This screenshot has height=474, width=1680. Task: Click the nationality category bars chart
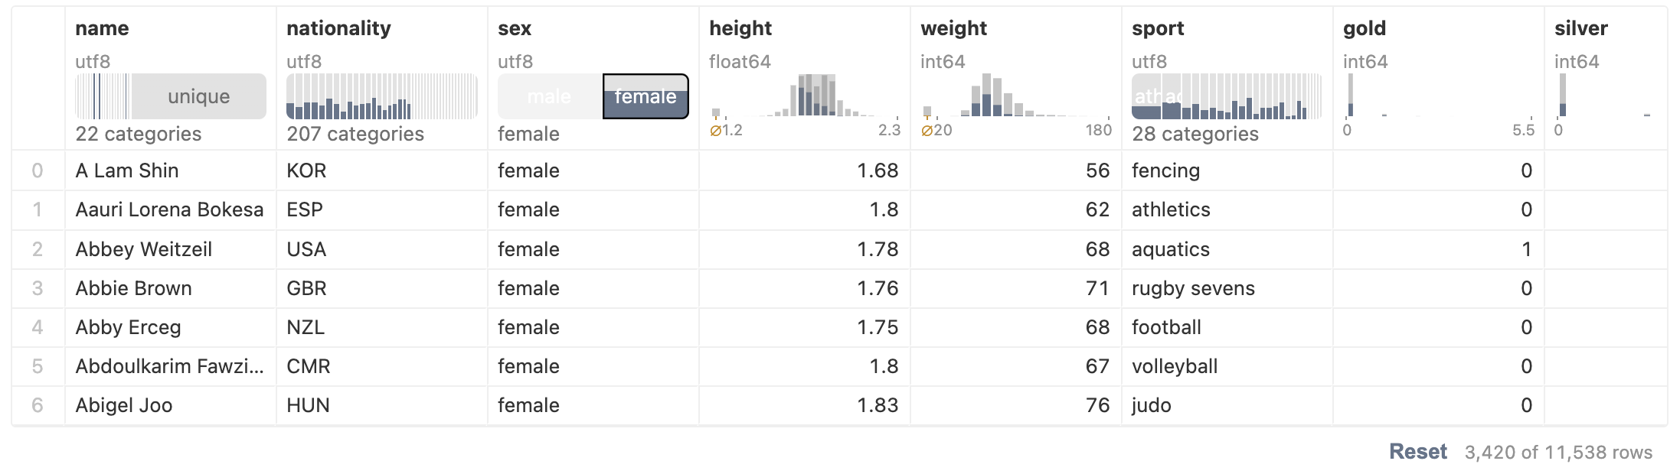(381, 96)
